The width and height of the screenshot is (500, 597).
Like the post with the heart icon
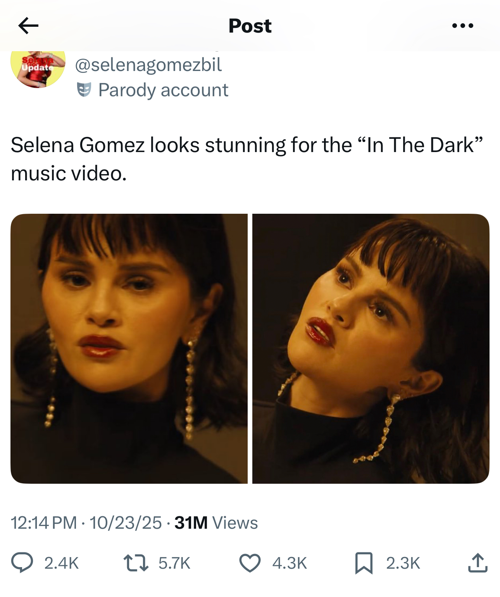(250, 563)
